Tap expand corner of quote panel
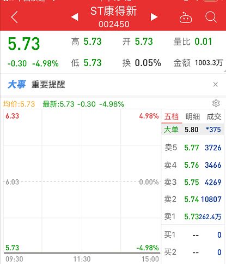 coord(225,71)
